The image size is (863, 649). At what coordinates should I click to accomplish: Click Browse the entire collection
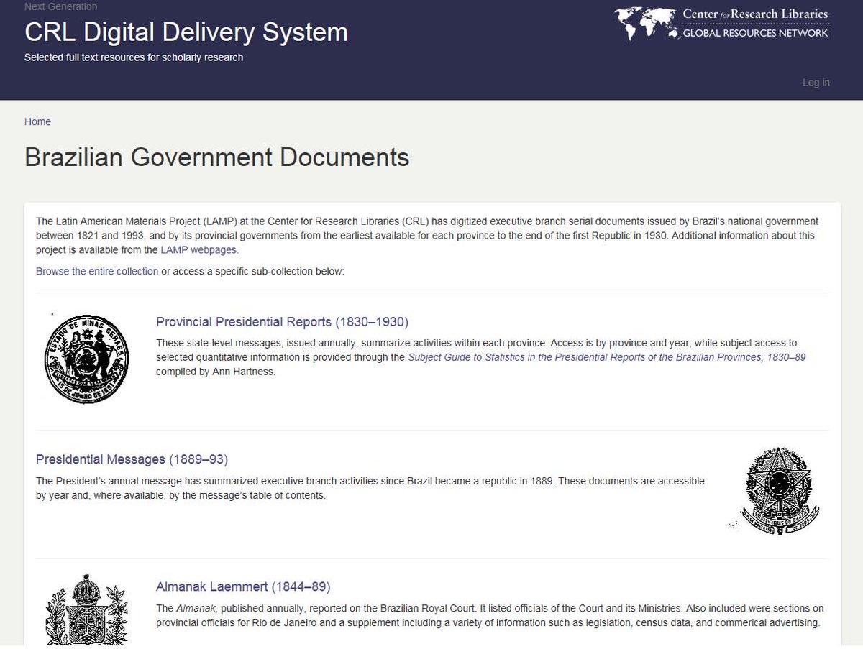[97, 271]
